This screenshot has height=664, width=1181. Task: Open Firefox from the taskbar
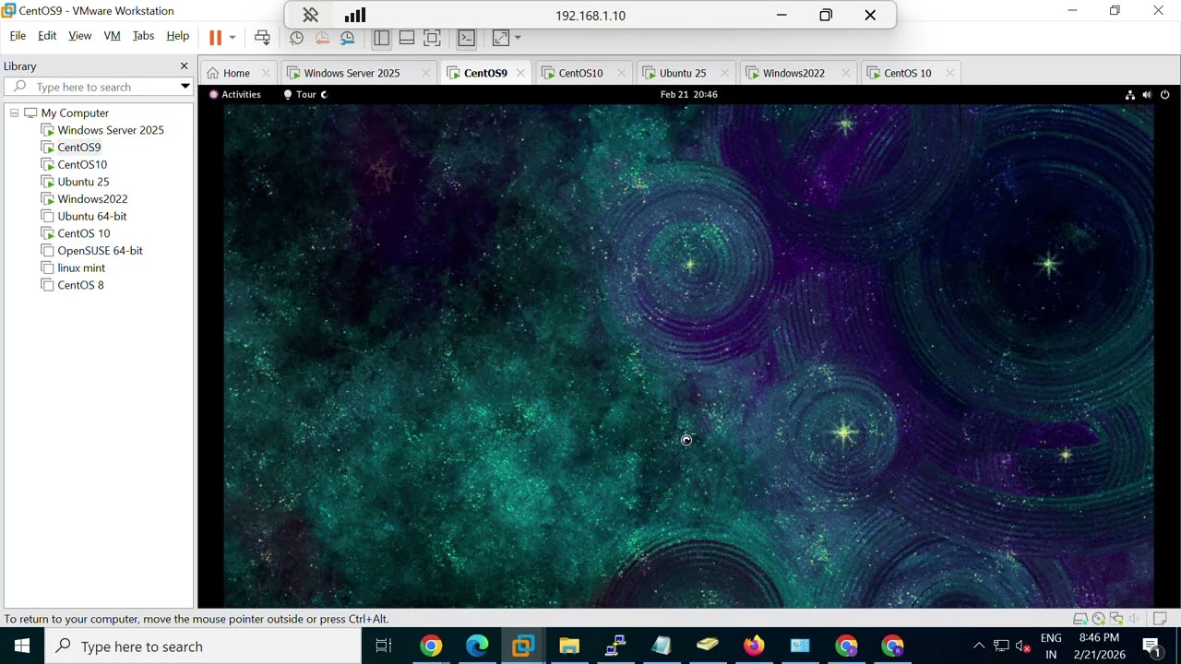pos(754,646)
